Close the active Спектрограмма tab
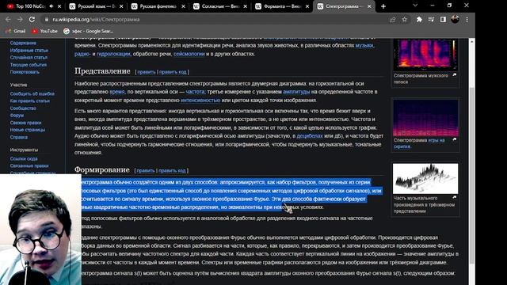The height and width of the screenshot is (285, 507). pyautogui.click(x=369, y=6)
